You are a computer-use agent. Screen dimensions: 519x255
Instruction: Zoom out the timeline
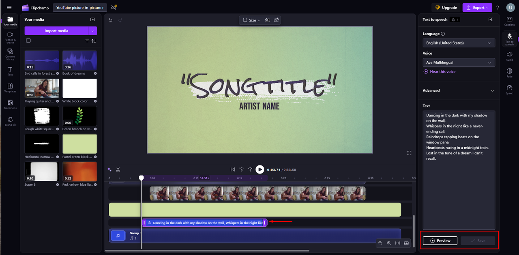click(380, 243)
